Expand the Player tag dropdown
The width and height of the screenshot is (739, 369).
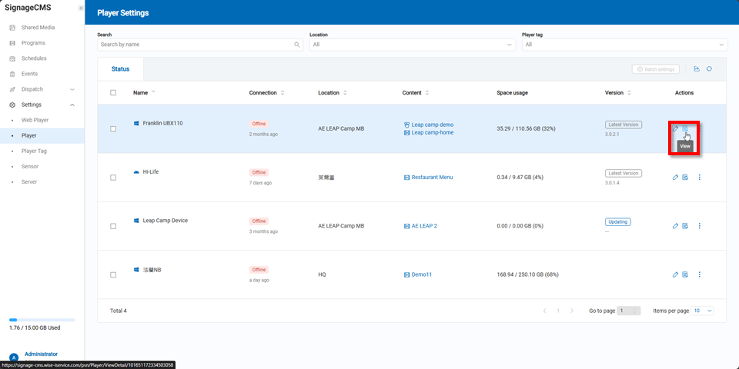(x=624, y=45)
